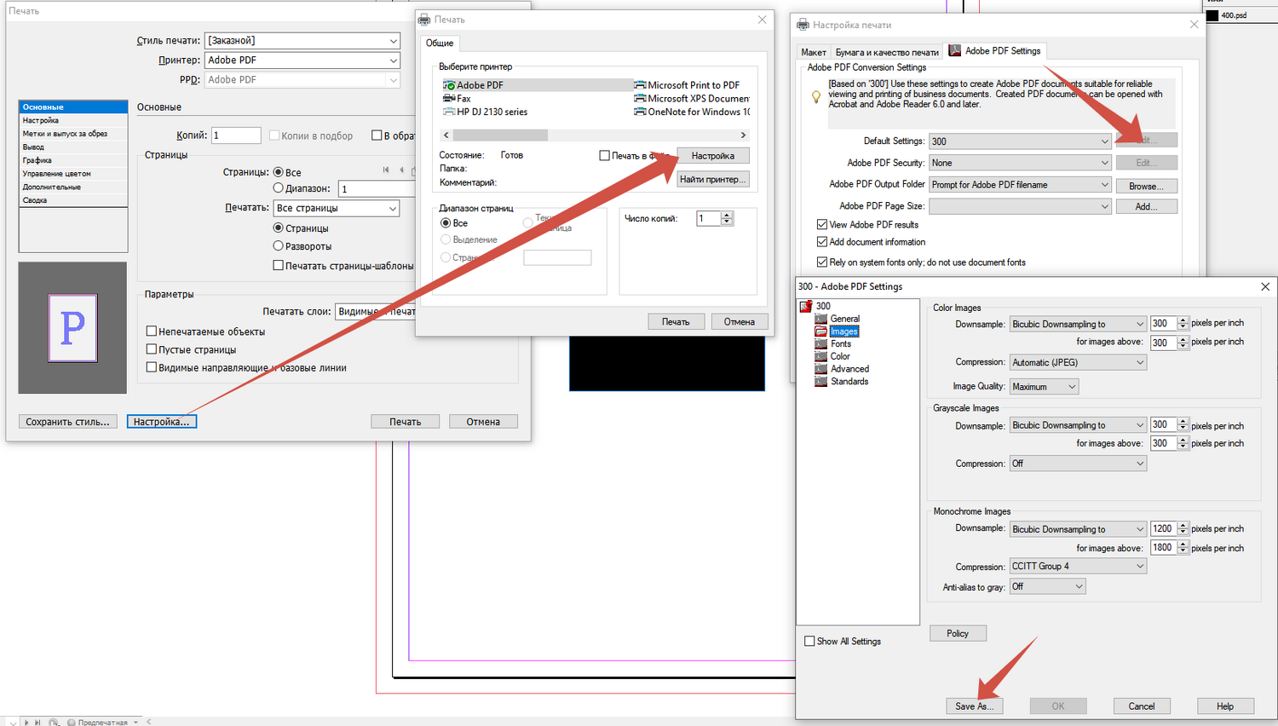1278x726 pixels.
Task: Switch to Adobe PDF Settings tab
Action: pyautogui.click(x=995, y=51)
